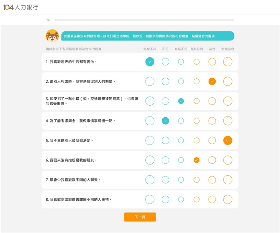The width and height of the screenshot is (280, 233).
Task: Click the 下一頁 button
Action: [x=140, y=217]
